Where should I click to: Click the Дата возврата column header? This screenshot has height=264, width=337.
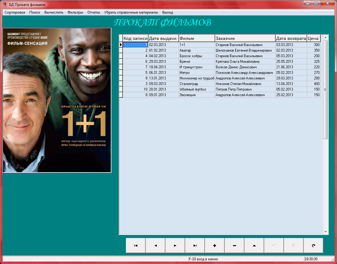coord(291,38)
